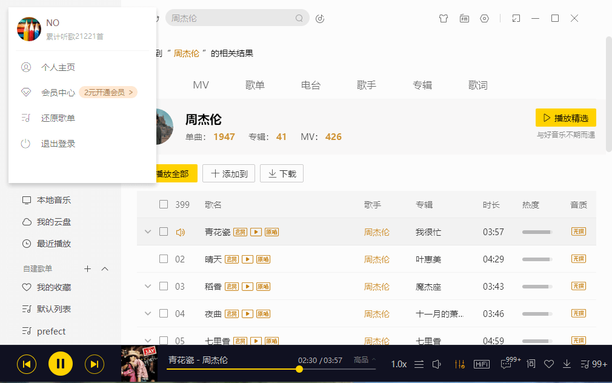This screenshot has height=383, width=612.
Task: Open the sound effects equalizer icon
Action: pyautogui.click(x=459, y=364)
